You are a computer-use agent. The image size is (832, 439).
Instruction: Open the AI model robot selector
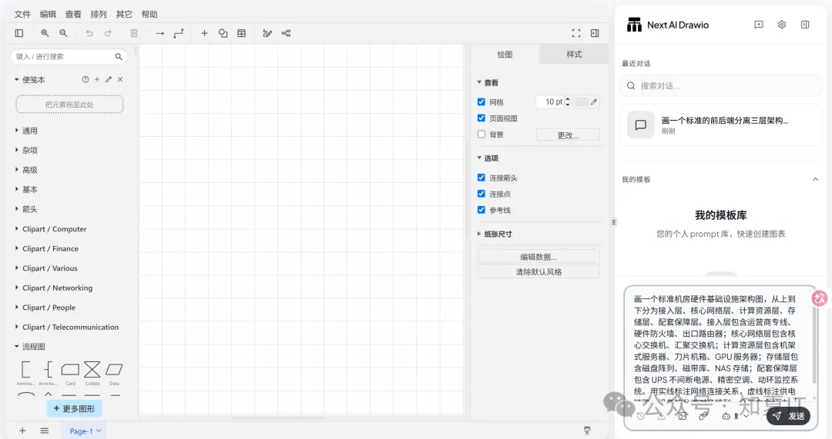pyautogui.click(x=735, y=416)
